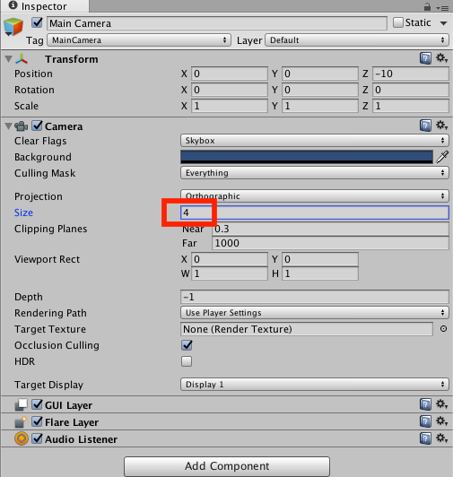
Task: Open the Static dropdown arrow button
Action: (443, 23)
